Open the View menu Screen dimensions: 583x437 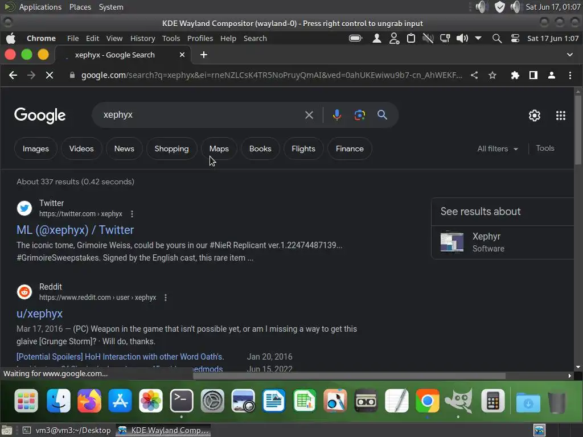[x=114, y=39]
